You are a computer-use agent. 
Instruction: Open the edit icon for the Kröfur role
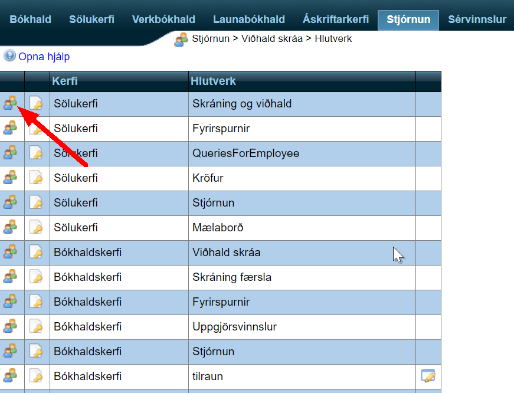[x=35, y=178]
